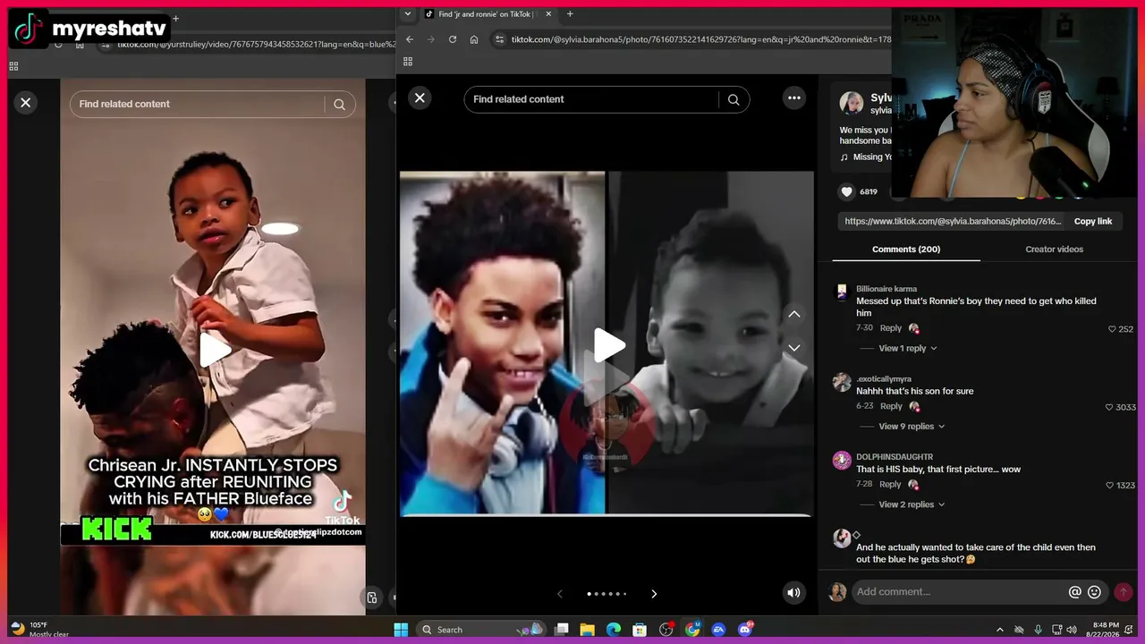The width and height of the screenshot is (1145, 644).
Task: Go to previous post with up chevron
Action: (793, 314)
